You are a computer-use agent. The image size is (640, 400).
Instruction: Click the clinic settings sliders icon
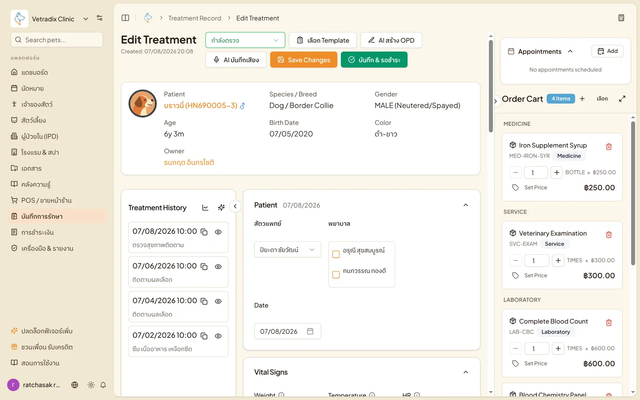tap(100, 18)
